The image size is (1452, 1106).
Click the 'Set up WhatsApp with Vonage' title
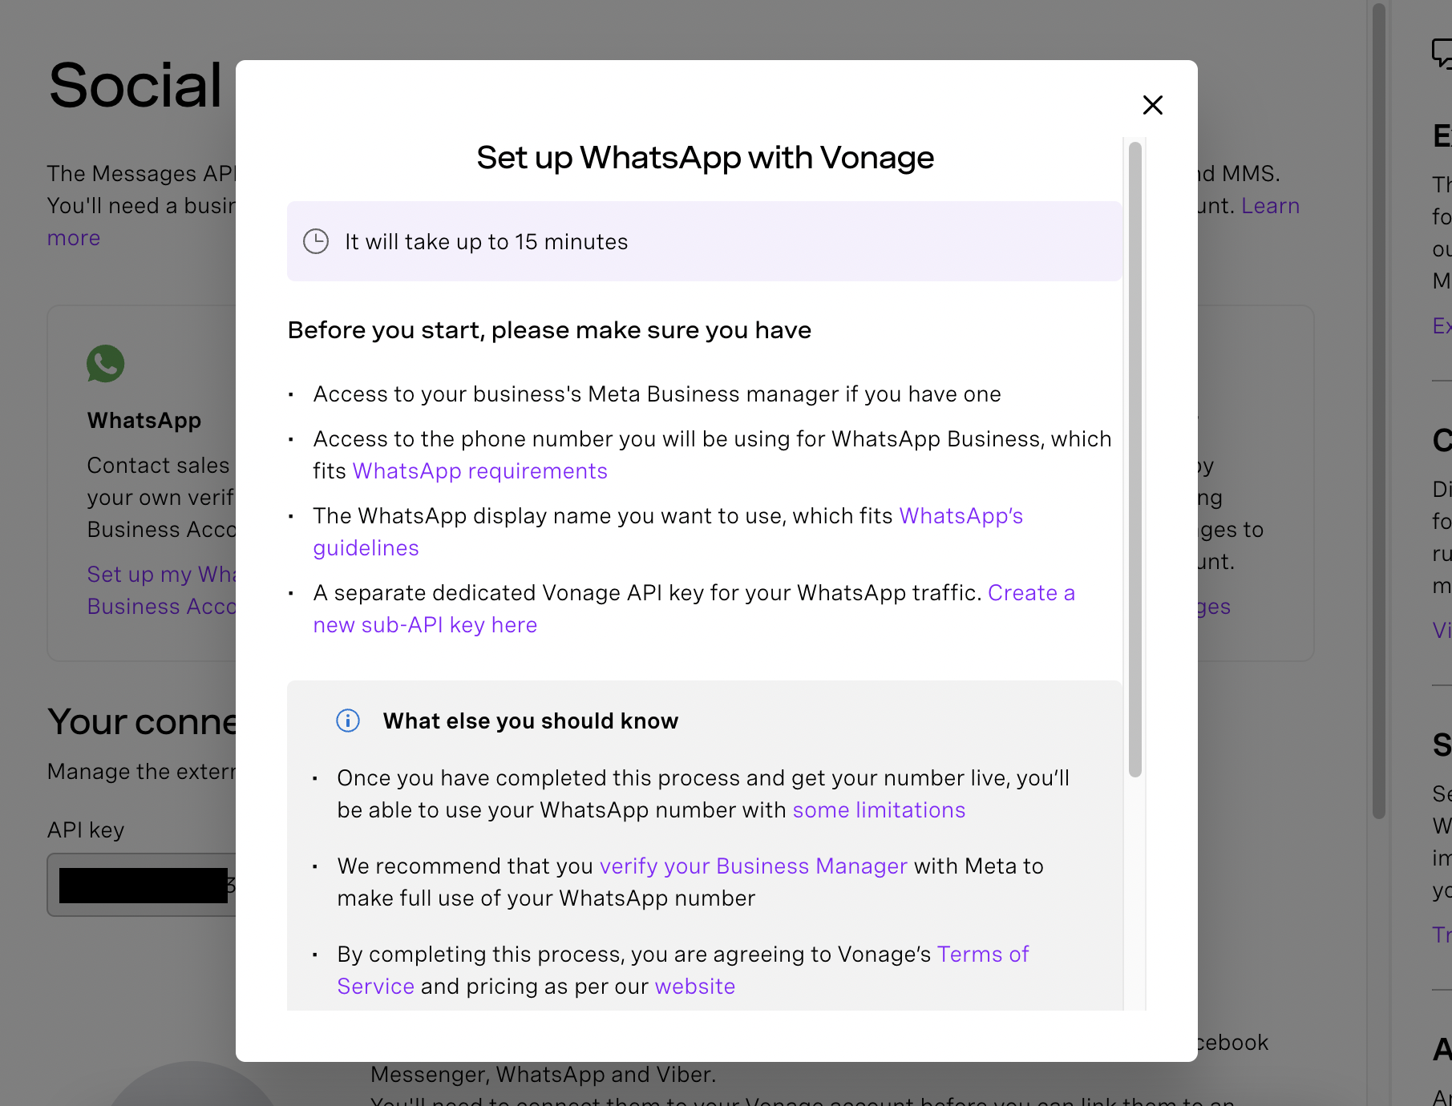pyautogui.click(x=706, y=158)
